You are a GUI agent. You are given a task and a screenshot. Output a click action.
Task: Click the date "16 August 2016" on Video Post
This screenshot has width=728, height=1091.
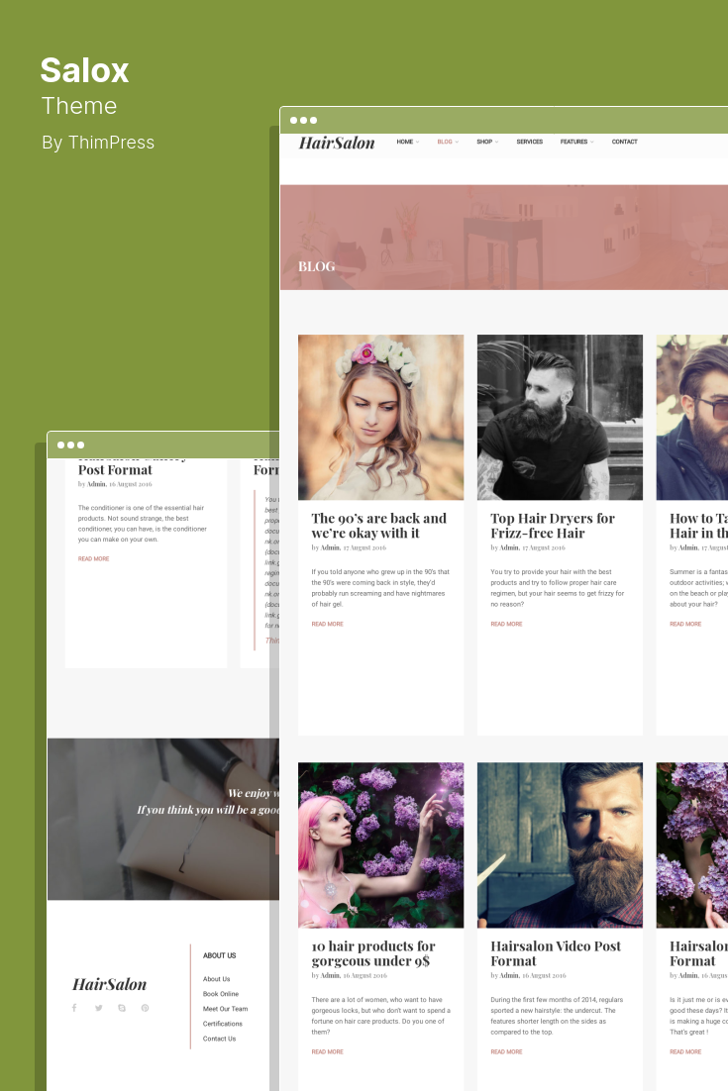pyautogui.click(x=544, y=975)
